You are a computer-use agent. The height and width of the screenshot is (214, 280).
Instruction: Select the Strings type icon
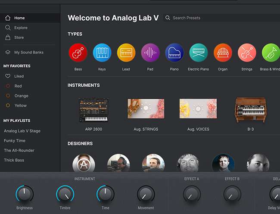pyautogui.click(x=247, y=53)
